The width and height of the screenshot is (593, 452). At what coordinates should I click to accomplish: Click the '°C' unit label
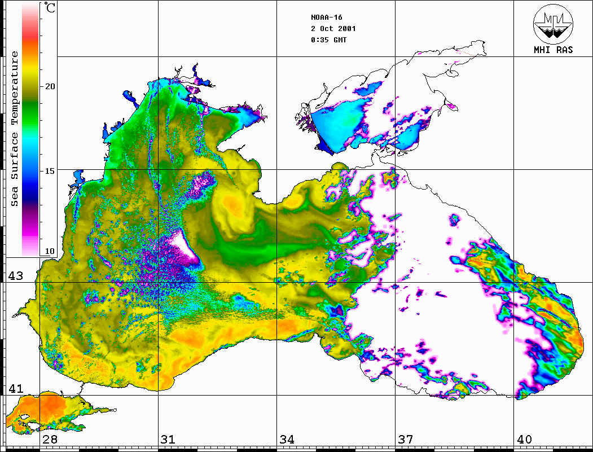(x=50, y=7)
